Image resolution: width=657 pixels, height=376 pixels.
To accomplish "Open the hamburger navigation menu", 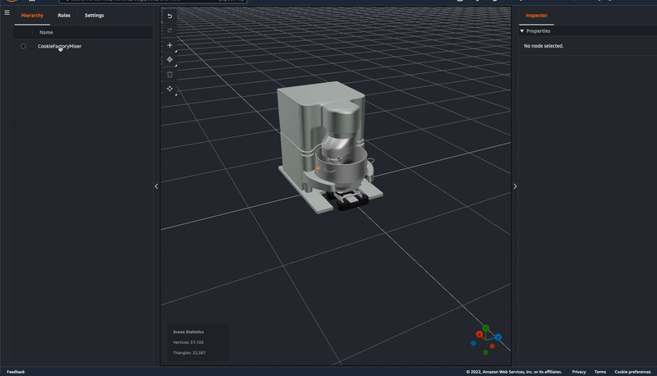I will (7, 12).
